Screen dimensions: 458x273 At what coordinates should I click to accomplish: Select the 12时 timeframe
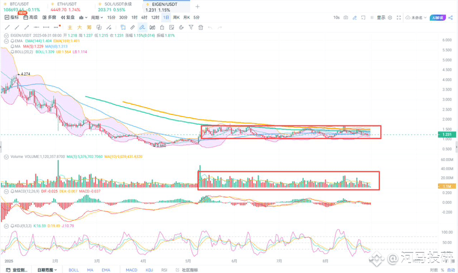point(155,18)
